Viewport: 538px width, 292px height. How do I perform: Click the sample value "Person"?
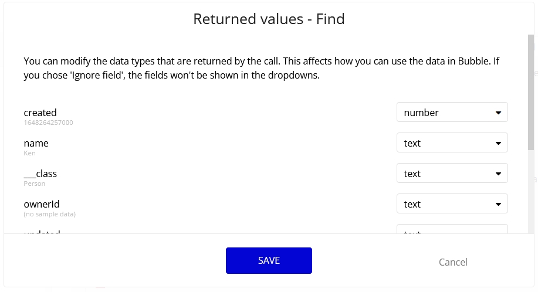click(x=34, y=184)
